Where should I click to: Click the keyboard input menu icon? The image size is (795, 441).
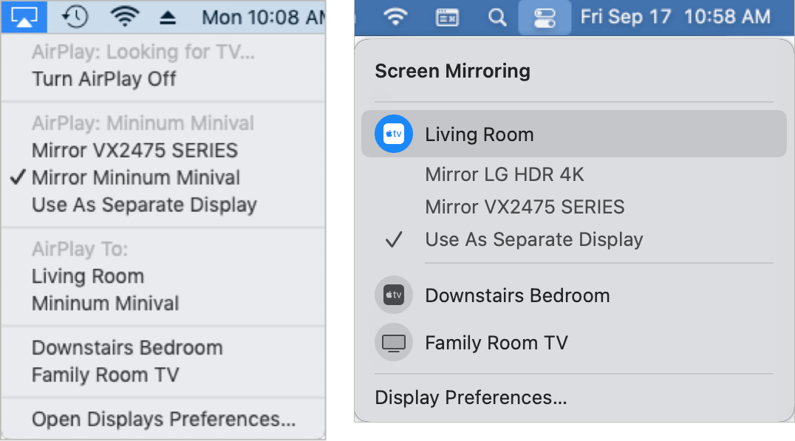pos(448,16)
